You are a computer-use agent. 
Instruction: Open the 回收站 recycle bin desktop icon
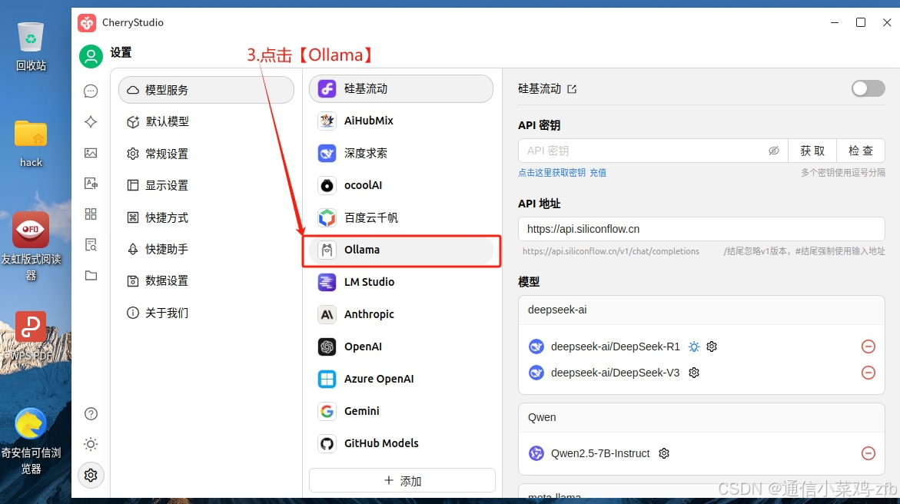click(x=31, y=47)
